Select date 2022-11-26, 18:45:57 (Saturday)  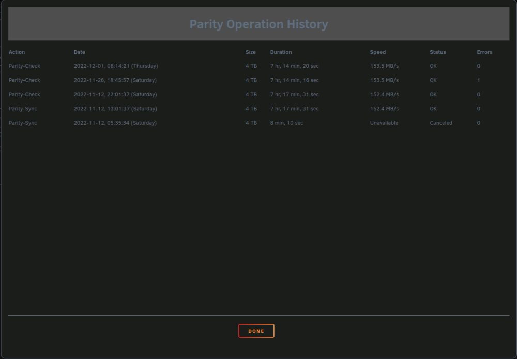pyautogui.click(x=115, y=80)
